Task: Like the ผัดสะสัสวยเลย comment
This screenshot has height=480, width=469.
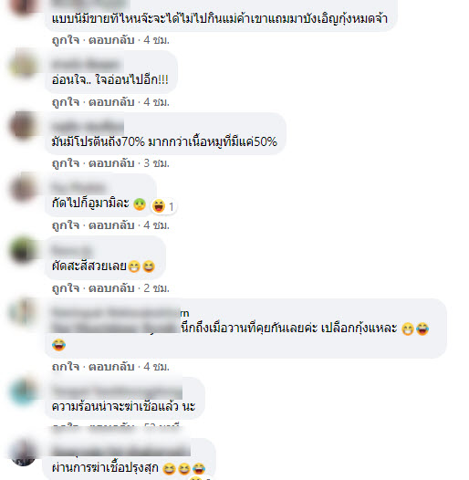Action: (66, 288)
